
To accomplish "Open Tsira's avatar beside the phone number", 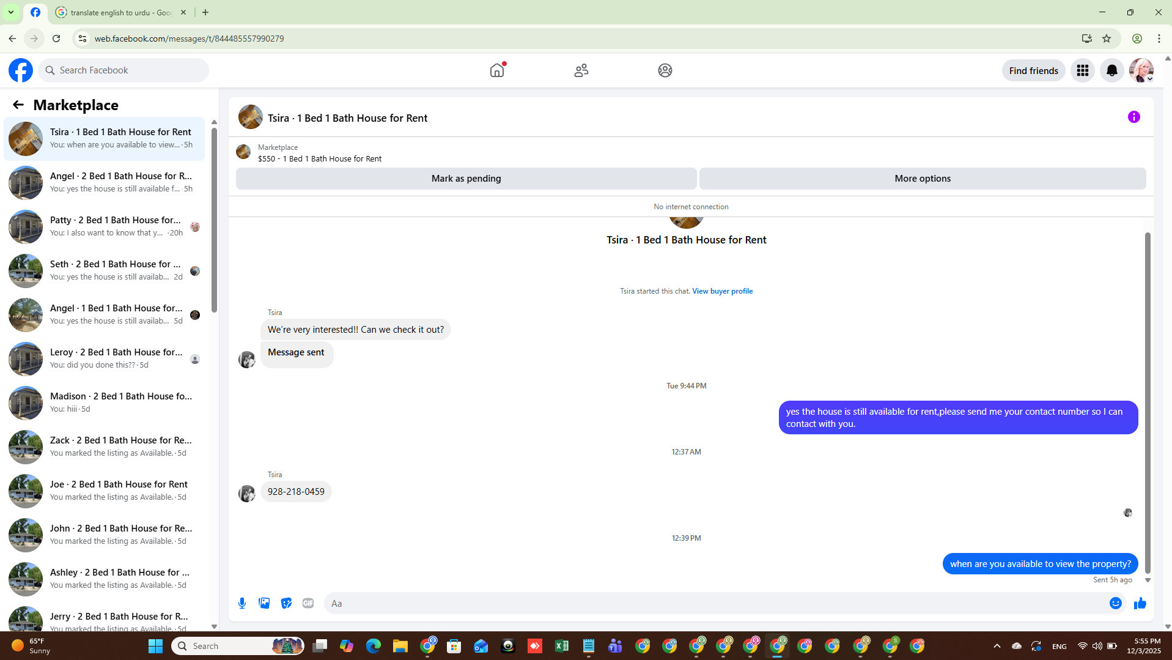I will [247, 493].
